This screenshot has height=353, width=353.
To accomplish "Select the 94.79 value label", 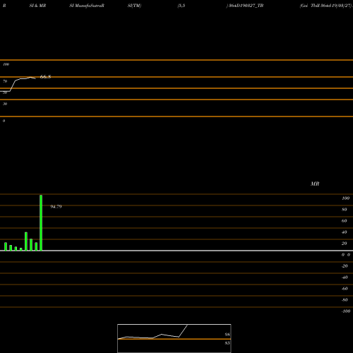I will tap(56, 207).
